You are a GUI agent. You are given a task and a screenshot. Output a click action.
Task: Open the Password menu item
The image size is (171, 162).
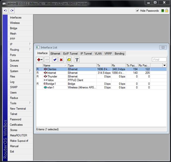pyautogui.click(x=20, y=119)
